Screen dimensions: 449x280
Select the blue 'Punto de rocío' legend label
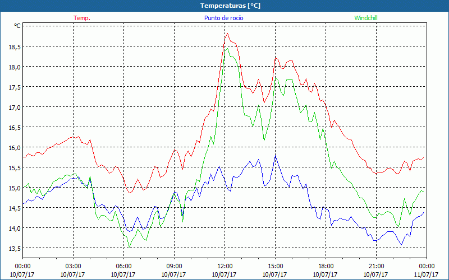[x=223, y=18]
